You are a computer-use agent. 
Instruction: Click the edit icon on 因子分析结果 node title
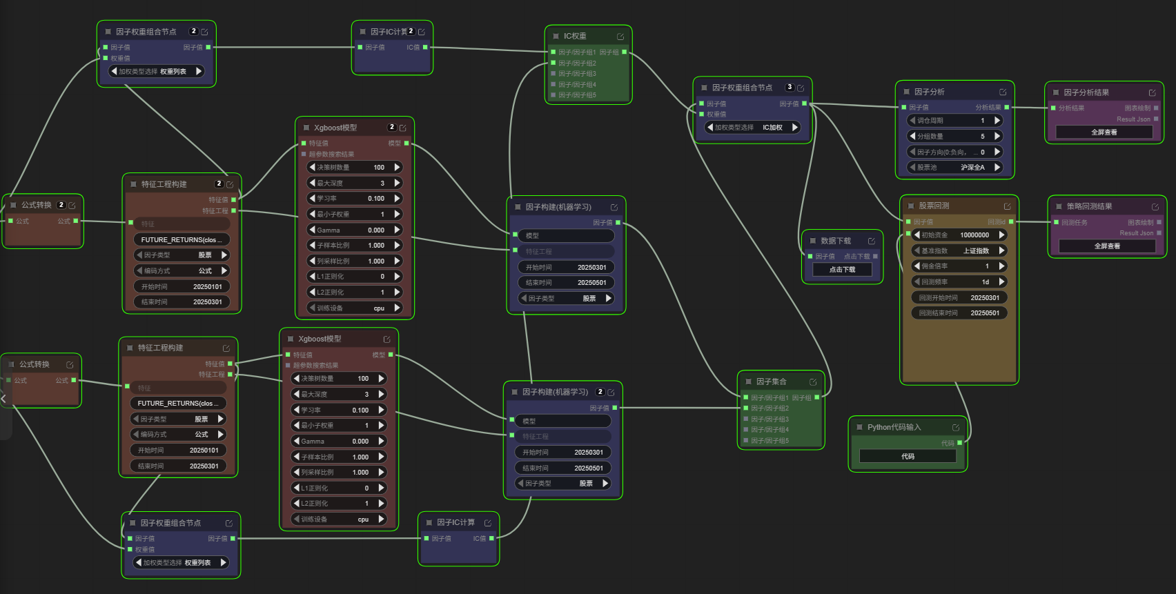[x=1152, y=93]
